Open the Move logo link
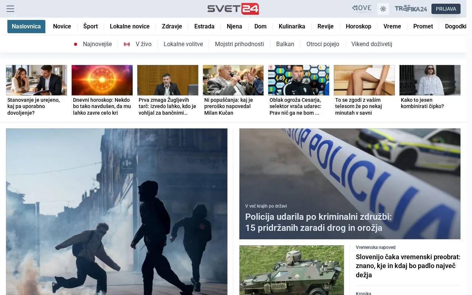The width and height of the screenshot is (472, 295). (362, 8)
